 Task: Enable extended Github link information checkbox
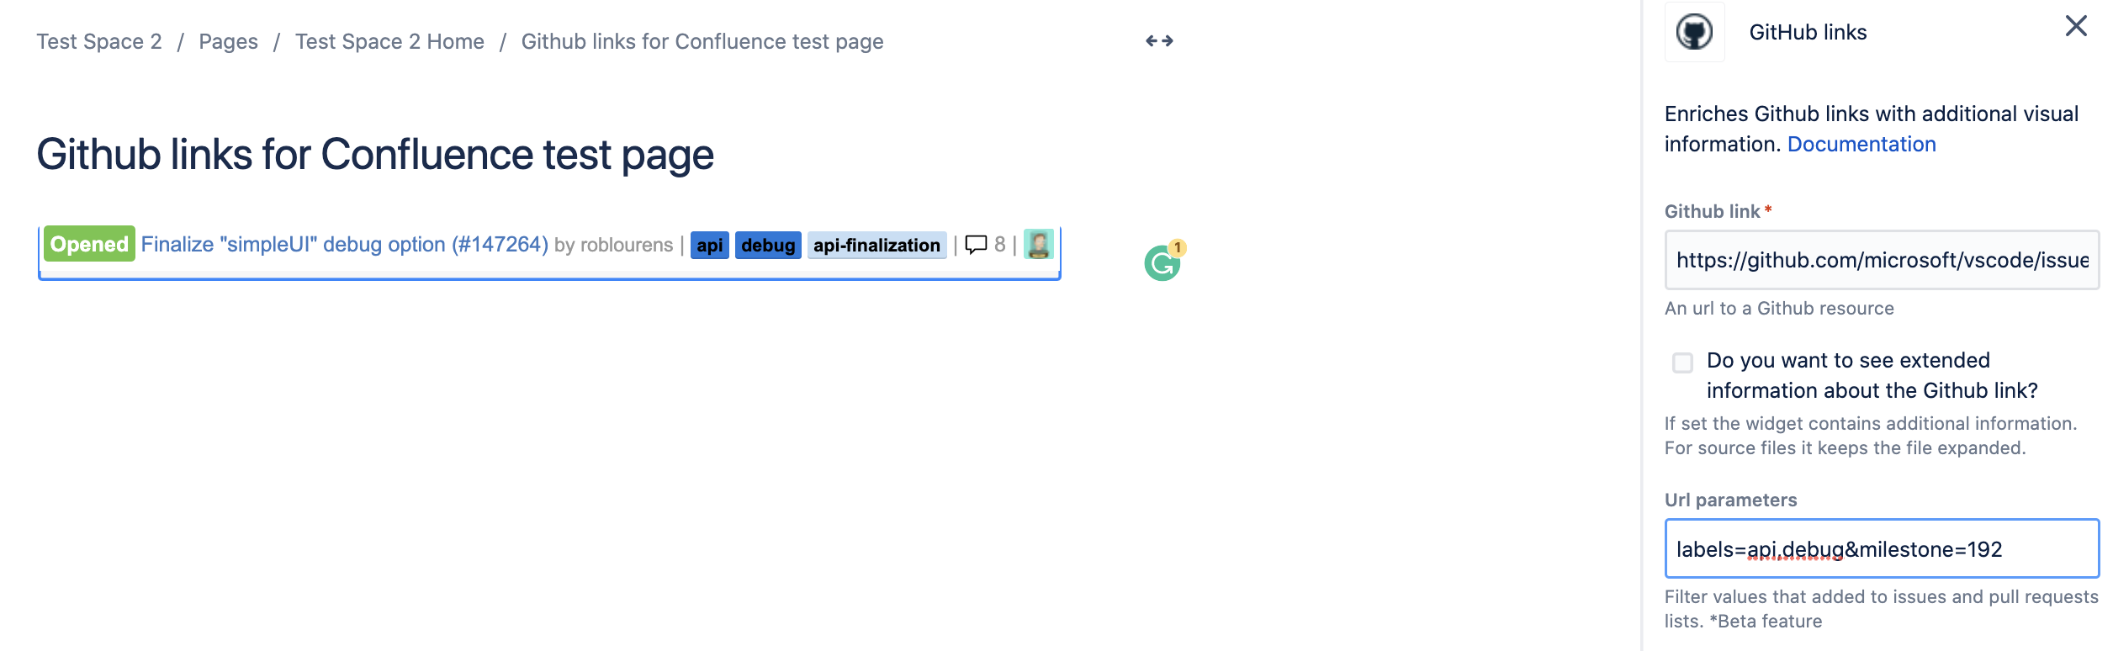[x=1682, y=363]
